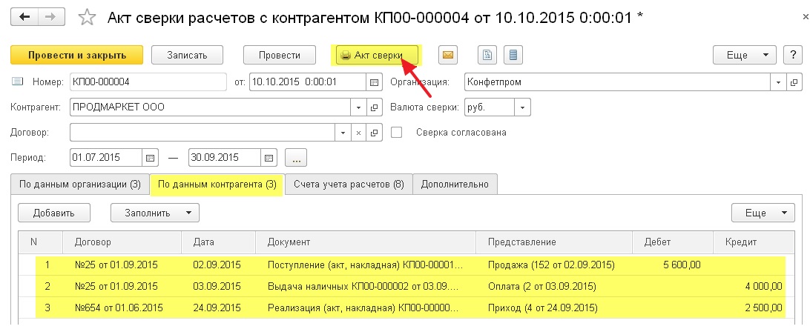The width and height of the screenshot is (810, 329).
Task: Click the document date field 10.10.2015
Action: 308,82
